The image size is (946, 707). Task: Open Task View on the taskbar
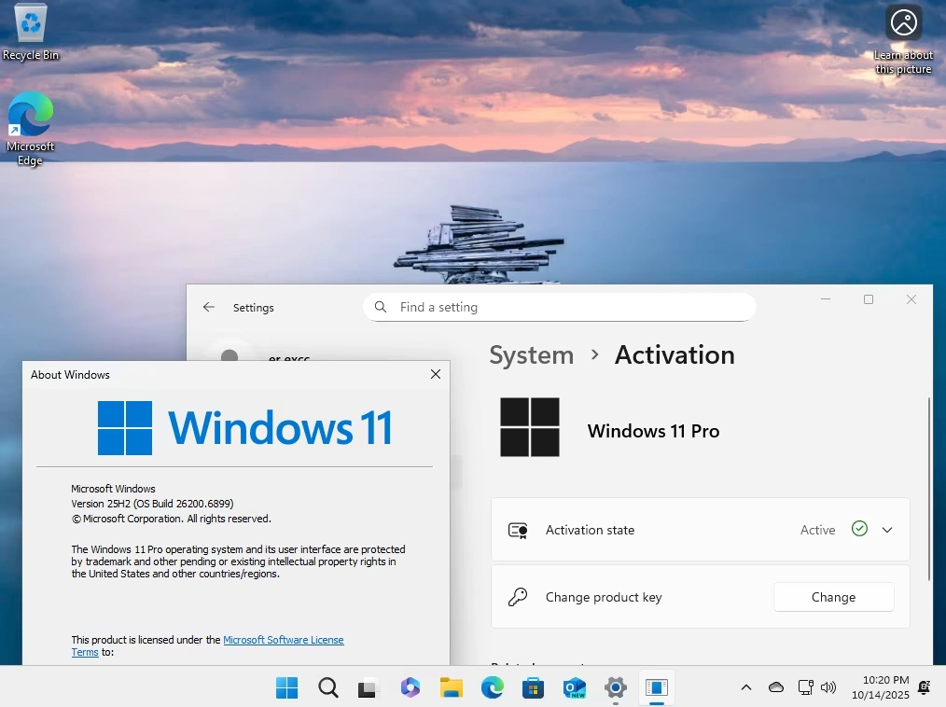pyautogui.click(x=368, y=687)
